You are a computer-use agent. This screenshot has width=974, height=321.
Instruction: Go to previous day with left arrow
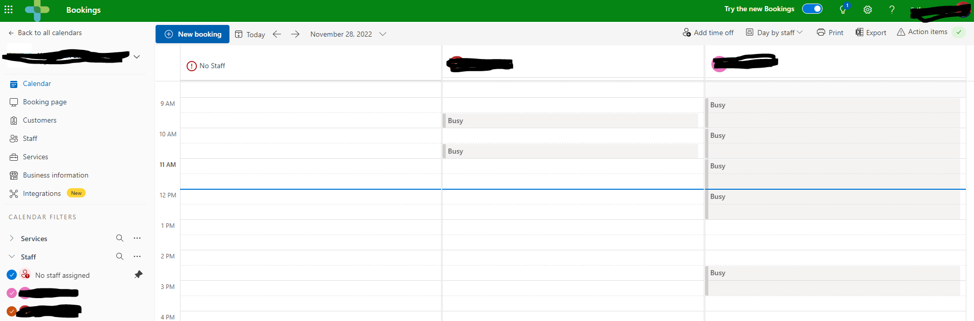click(277, 34)
